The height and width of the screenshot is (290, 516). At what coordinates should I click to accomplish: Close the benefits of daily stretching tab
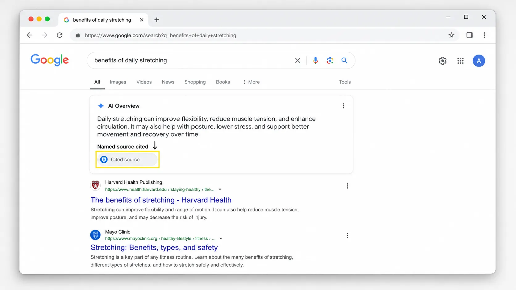pyautogui.click(x=142, y=20)
